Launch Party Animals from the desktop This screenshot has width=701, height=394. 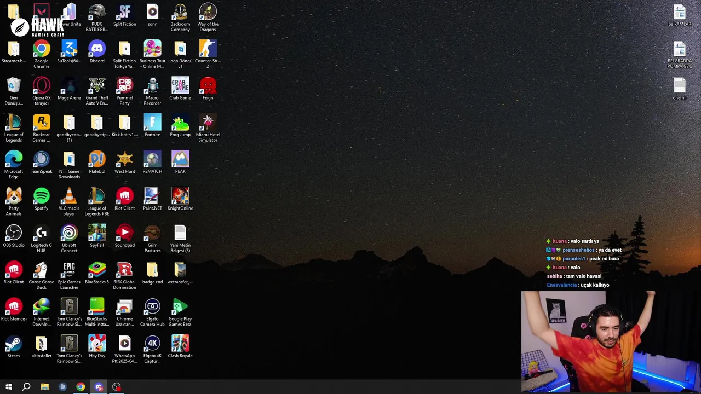click(x=14, y=196)
